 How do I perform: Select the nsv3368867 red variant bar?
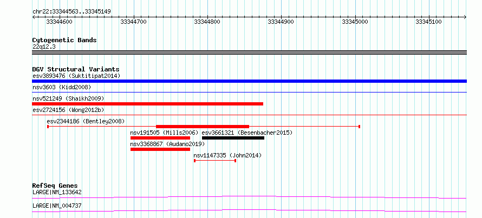[160, 149]
